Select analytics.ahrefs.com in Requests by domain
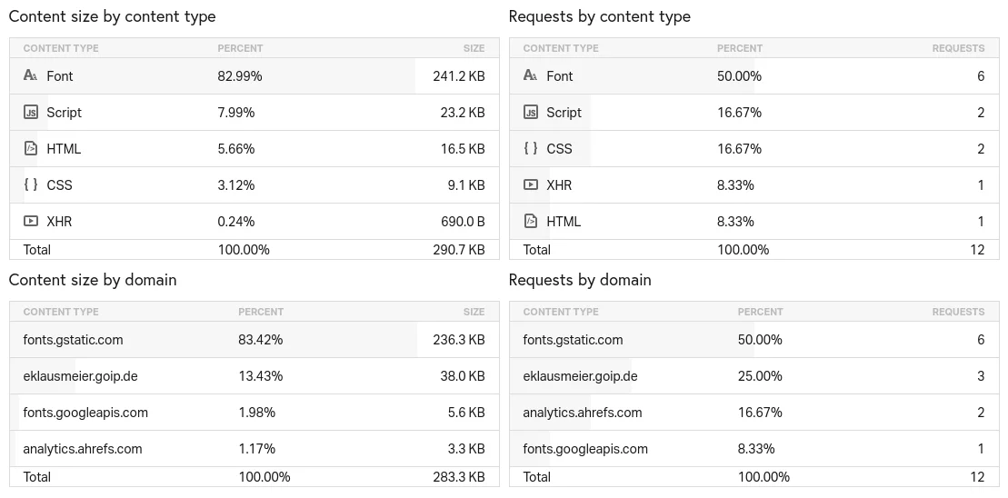Viewport: 1008px width, 498px height. point(583,413)
